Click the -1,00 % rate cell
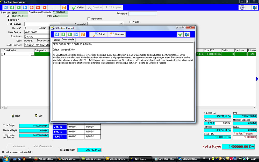This screenshot has height=162, width=259. tap(60, 137)
